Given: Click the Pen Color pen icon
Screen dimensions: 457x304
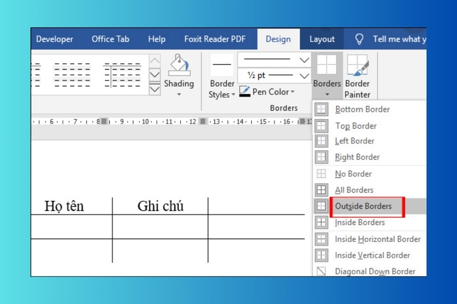Looking at the screenshot, I should point(244,90).
